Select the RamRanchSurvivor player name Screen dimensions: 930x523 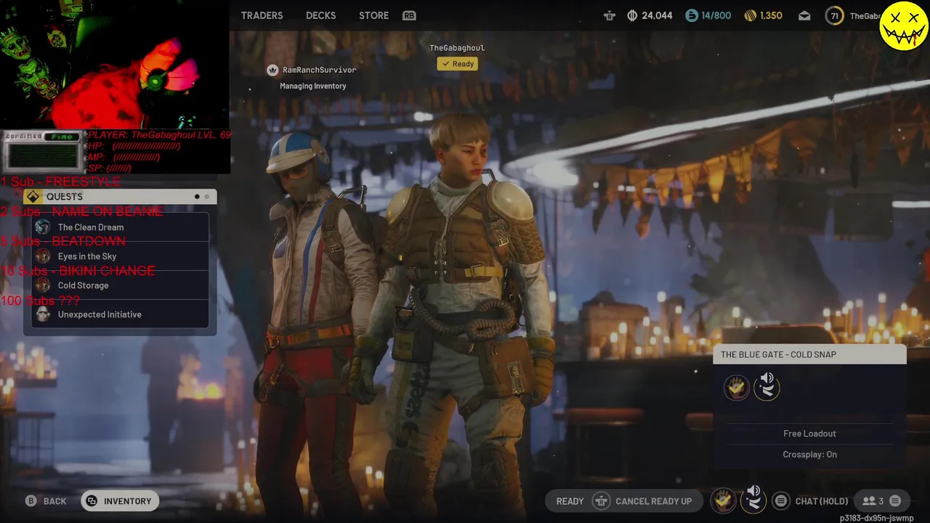coord(319,70)
